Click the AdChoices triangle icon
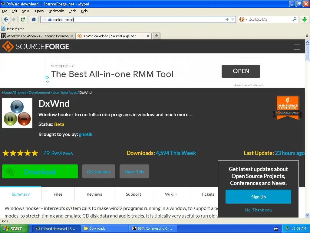The height and width of the screenshot is (233, 310). point(47,77)
